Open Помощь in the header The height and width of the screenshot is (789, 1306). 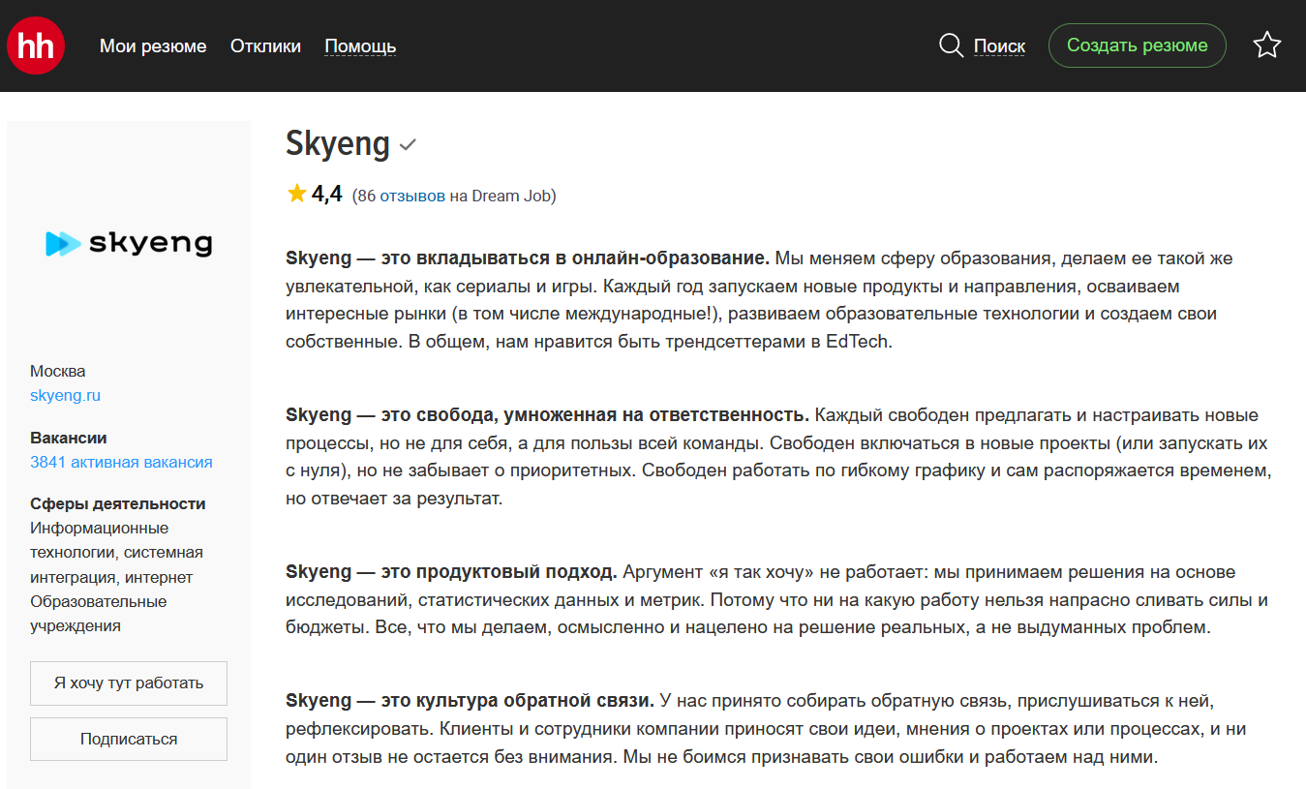click(x=360, y=46)
